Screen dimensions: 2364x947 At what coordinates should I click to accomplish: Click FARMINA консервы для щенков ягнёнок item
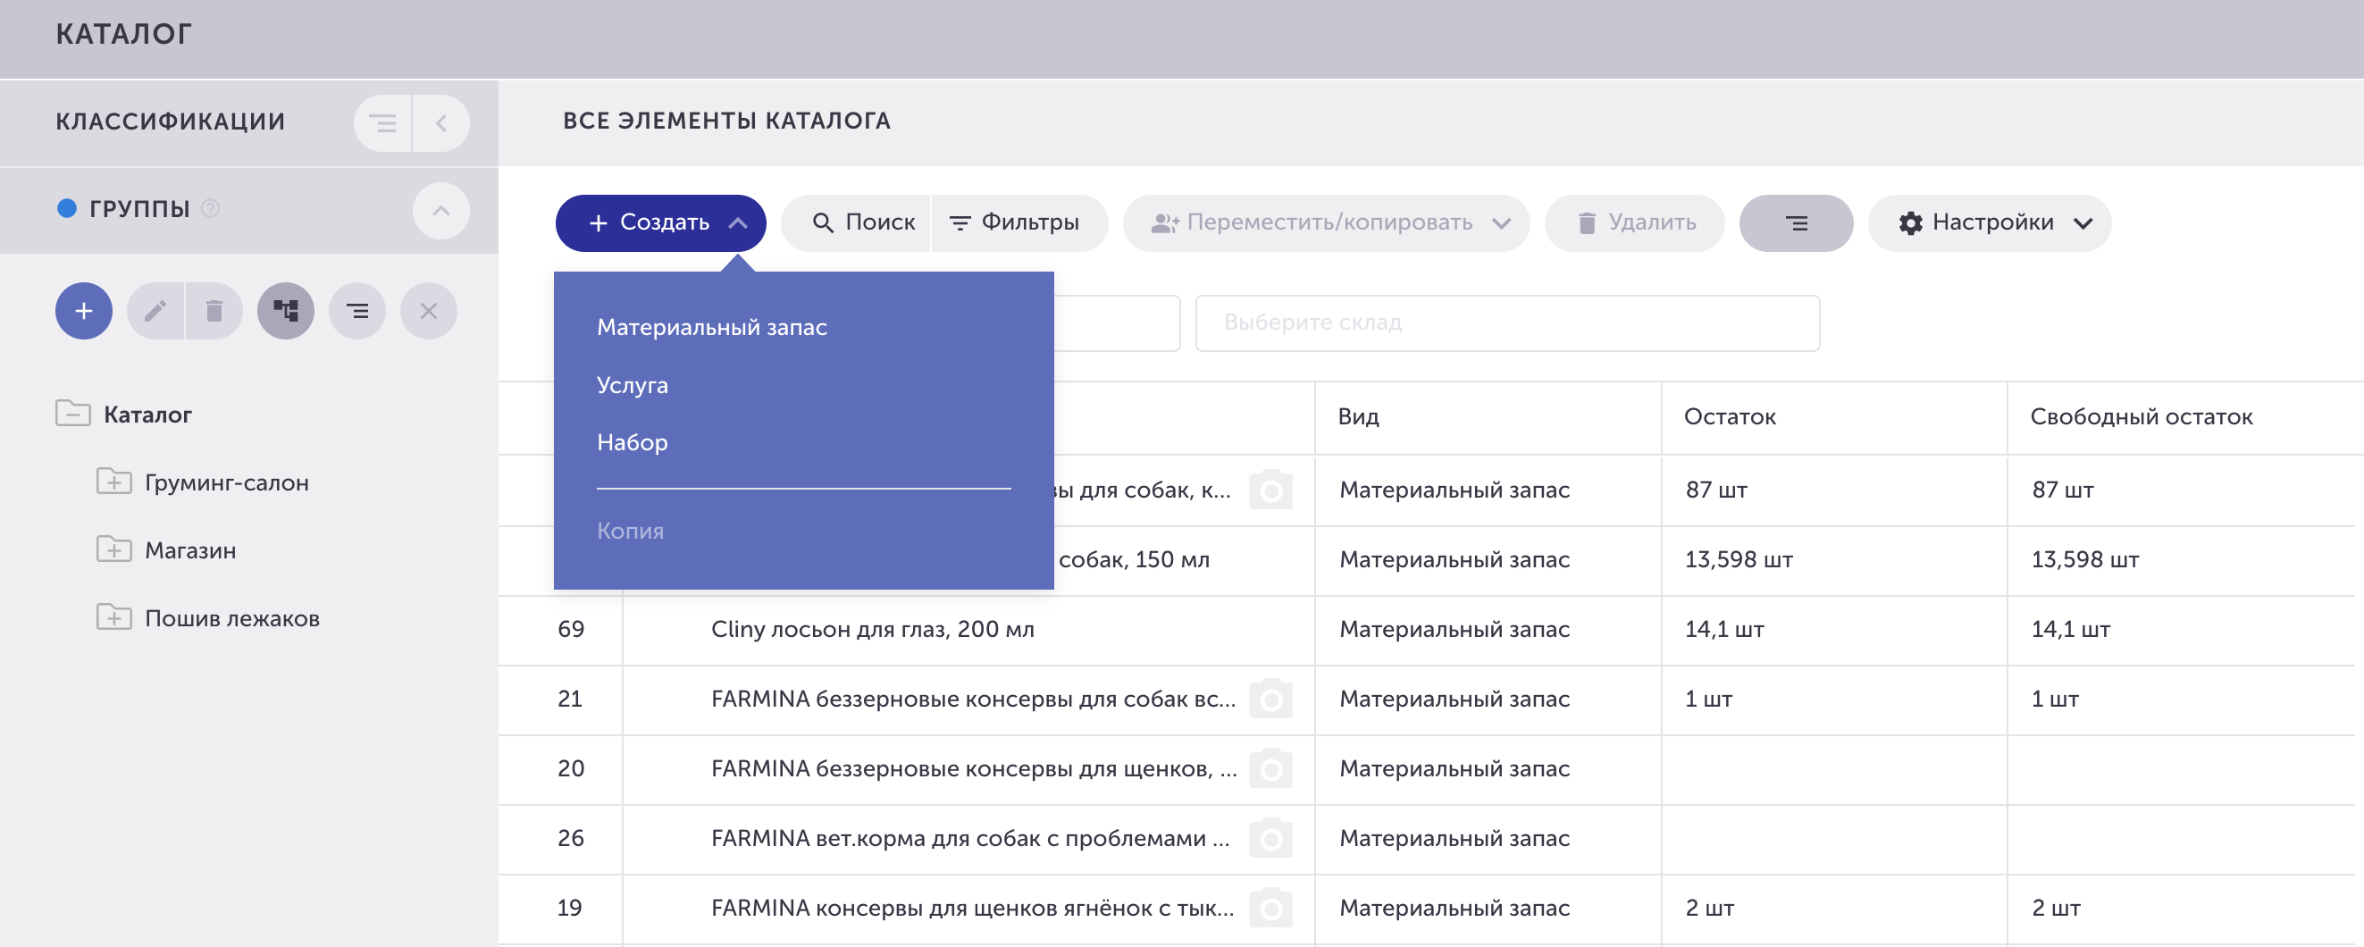coord(972,909)
